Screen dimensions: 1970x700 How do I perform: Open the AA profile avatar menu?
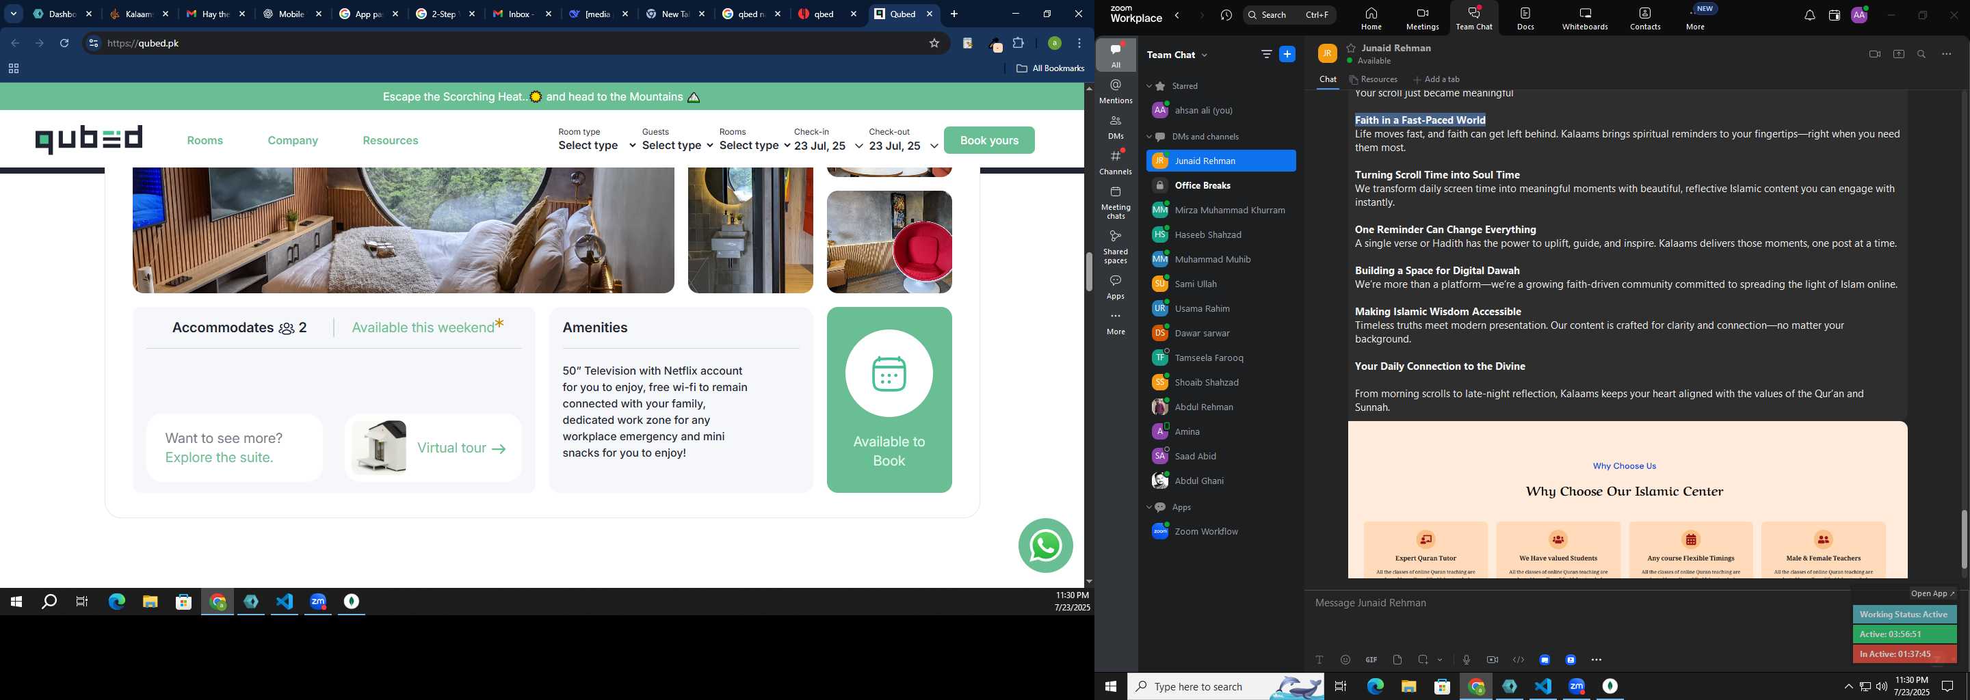pos(1859,15)
